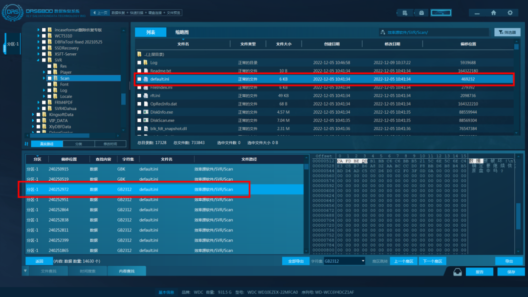
Task: Select the 分类 tab below tree
Action: pos(78,144)
